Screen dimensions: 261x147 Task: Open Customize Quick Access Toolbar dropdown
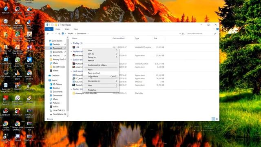(x=59, y=25)
